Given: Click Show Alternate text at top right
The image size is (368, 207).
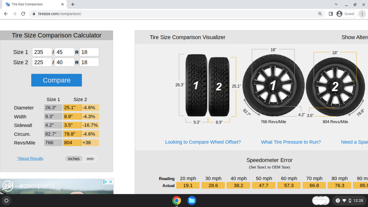Looking at the screenshot, I should [355, 37].
